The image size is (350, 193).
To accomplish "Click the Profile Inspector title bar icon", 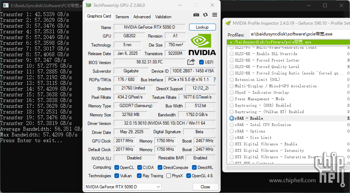I will click(228, 23).
